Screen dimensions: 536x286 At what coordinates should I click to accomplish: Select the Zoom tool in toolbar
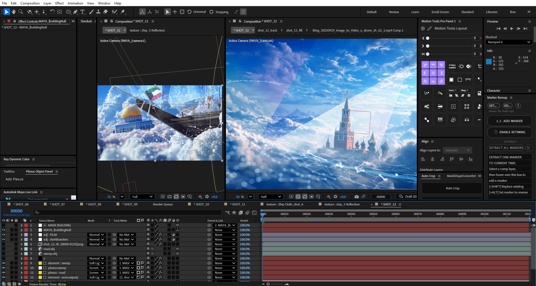(21, 12)
